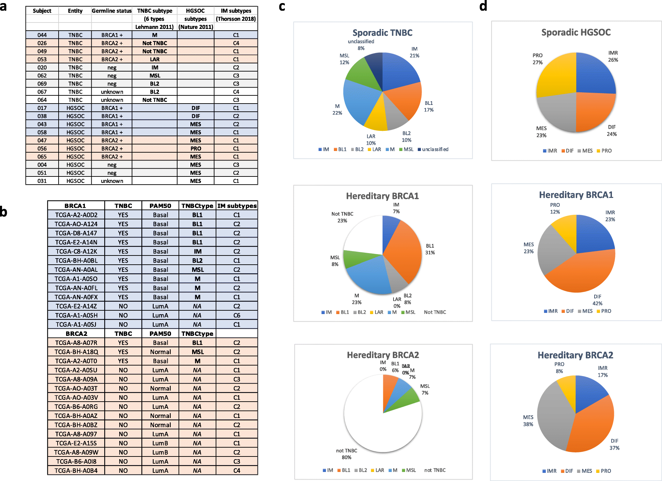Viewport: 662px width, 481px height.
Task: Click MSL subtype cell for subject 062
Action: (x=155, y=76)
